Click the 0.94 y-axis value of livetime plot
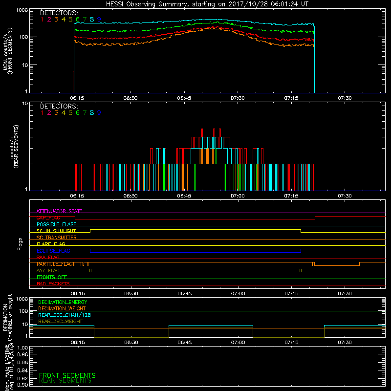The width and height of the screenshot is (391, 391). [22, 370]
